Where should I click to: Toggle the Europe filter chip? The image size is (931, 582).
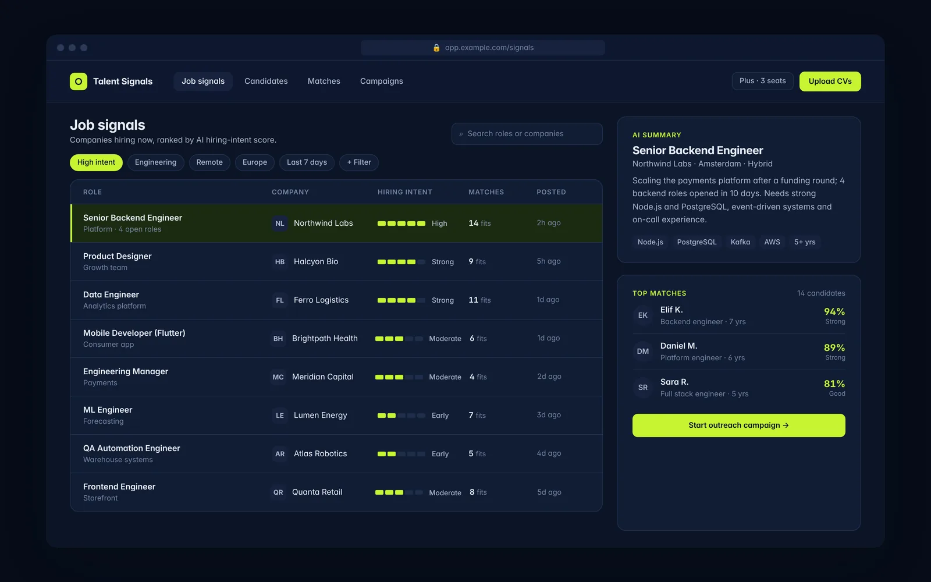255,162
